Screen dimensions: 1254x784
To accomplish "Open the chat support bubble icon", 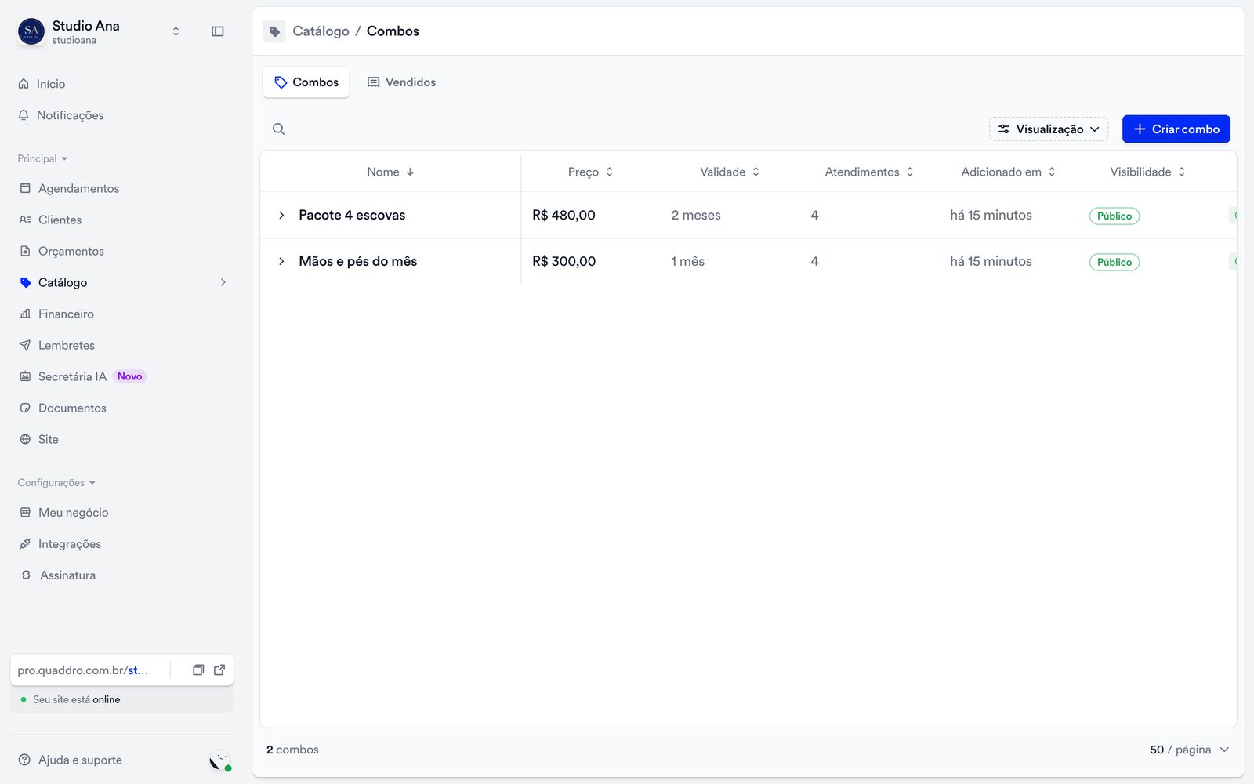I will (x=219, y=760).
